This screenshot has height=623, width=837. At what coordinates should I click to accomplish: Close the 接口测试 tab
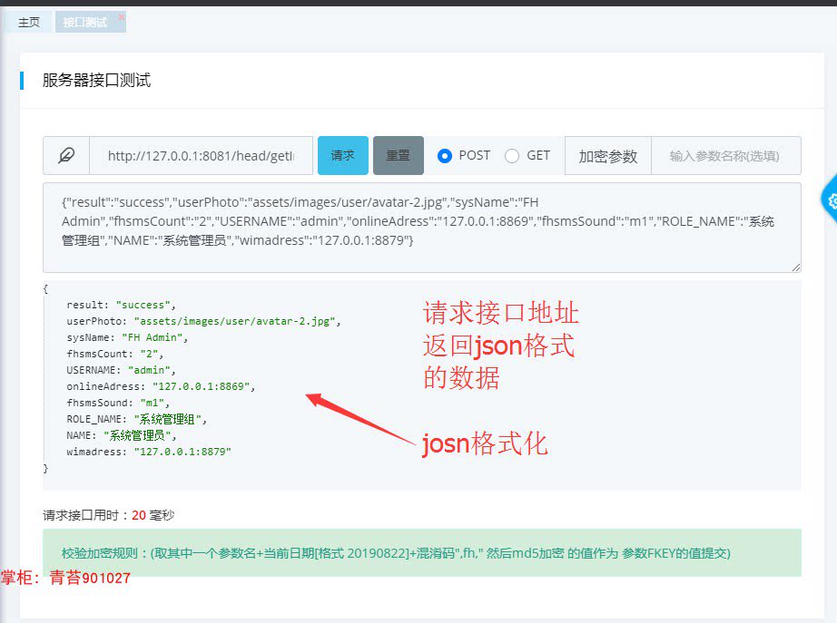point(121,16)
